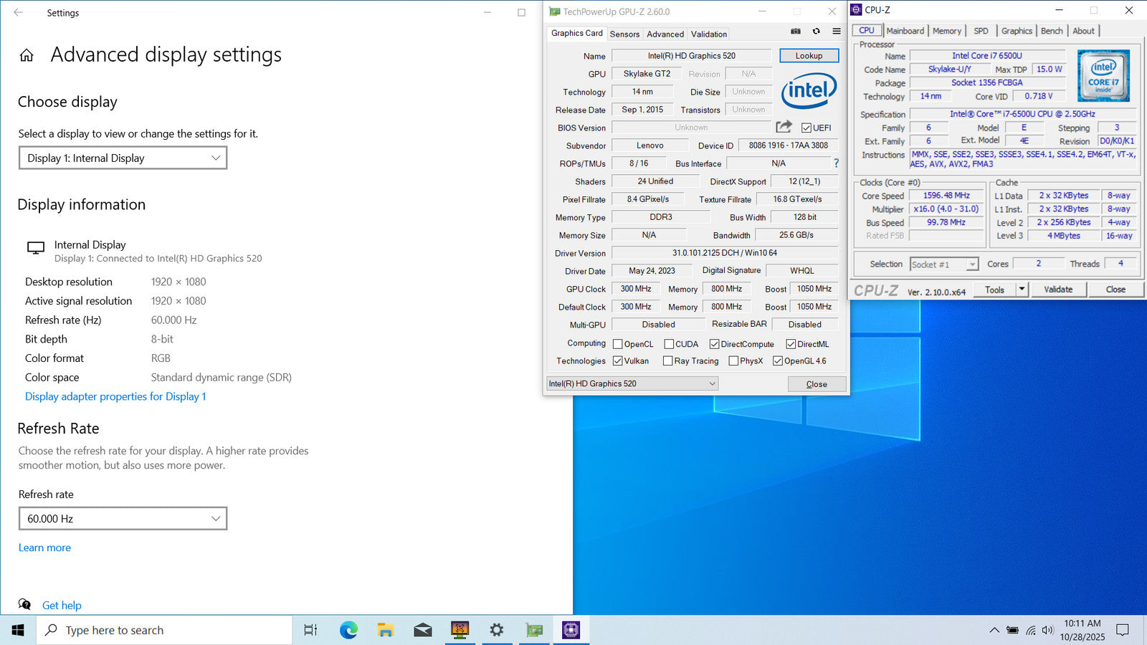1147x645 pixels.
Task: Switch to the Sensors tab in GPU-Z
Action: coord(624,34)
